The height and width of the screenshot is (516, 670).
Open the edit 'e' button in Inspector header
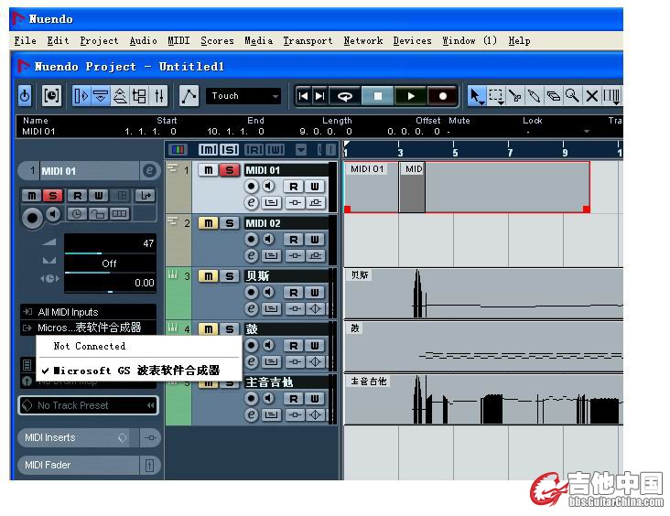pyautogui.click(x=149, y=171)
